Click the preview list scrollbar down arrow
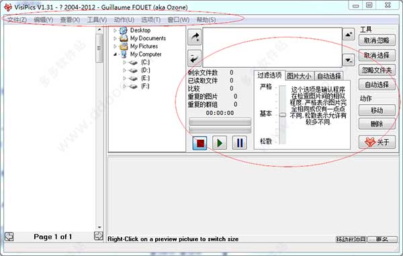403x256 pixels. click(x=99, y=227)
